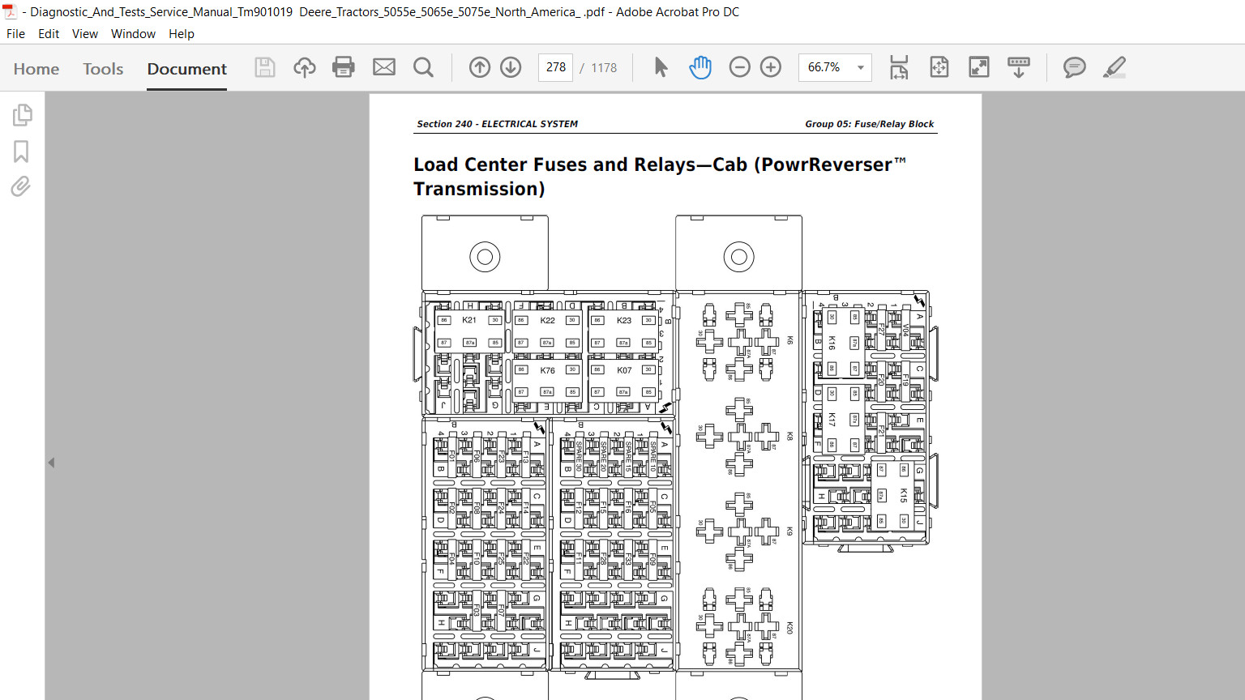Activate the Hand pan tool
Screen dimensions: 1245x700
(700, 67)
